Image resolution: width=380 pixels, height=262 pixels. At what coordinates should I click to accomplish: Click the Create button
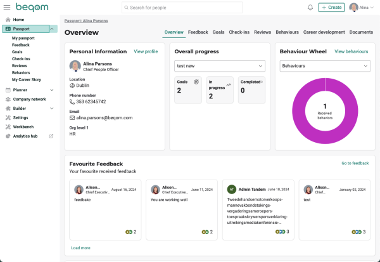(331, 8)
